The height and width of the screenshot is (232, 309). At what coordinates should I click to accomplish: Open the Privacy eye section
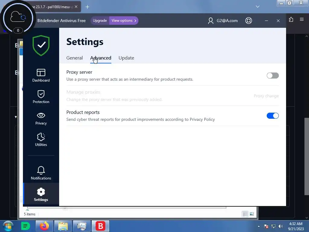coord(41,118)
